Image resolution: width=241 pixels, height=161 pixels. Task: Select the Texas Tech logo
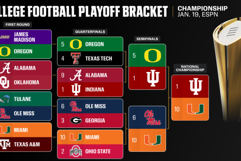[74, 58]
